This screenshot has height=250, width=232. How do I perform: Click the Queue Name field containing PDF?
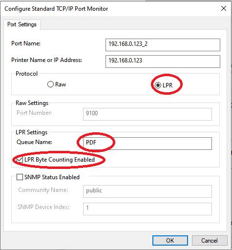pos(148,144)
